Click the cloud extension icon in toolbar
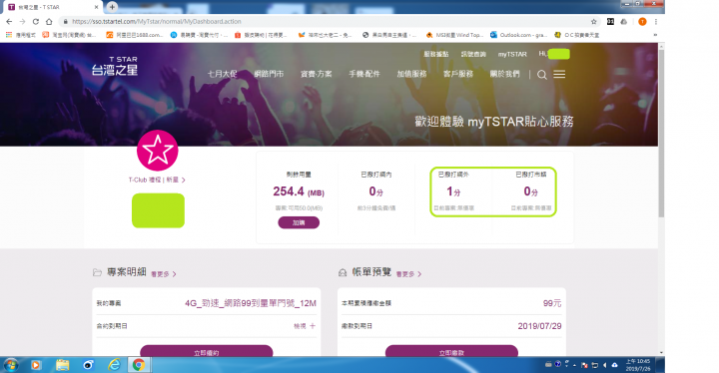Screen dimensions: 719x373 [623, 22]
